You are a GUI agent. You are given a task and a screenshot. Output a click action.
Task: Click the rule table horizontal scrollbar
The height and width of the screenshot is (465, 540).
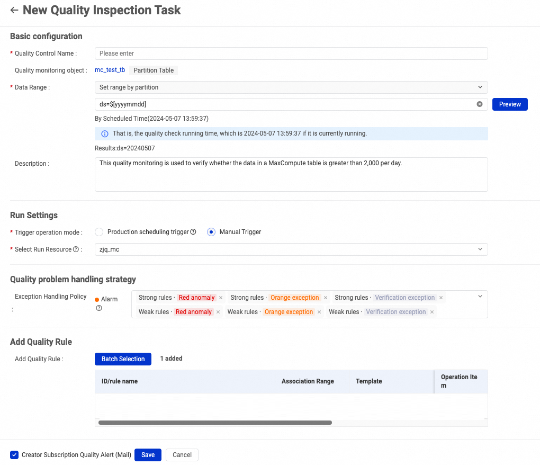click(x=215, y=423)
